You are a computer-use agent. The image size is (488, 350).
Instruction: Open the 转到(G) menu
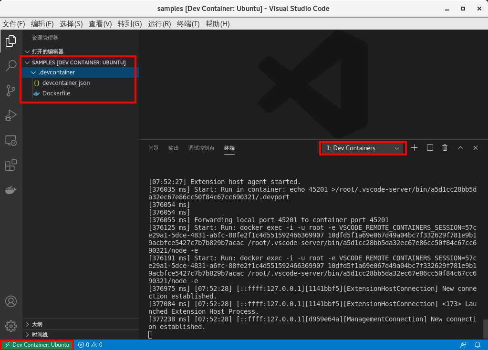pyautogui.click(x=130, y=24)
